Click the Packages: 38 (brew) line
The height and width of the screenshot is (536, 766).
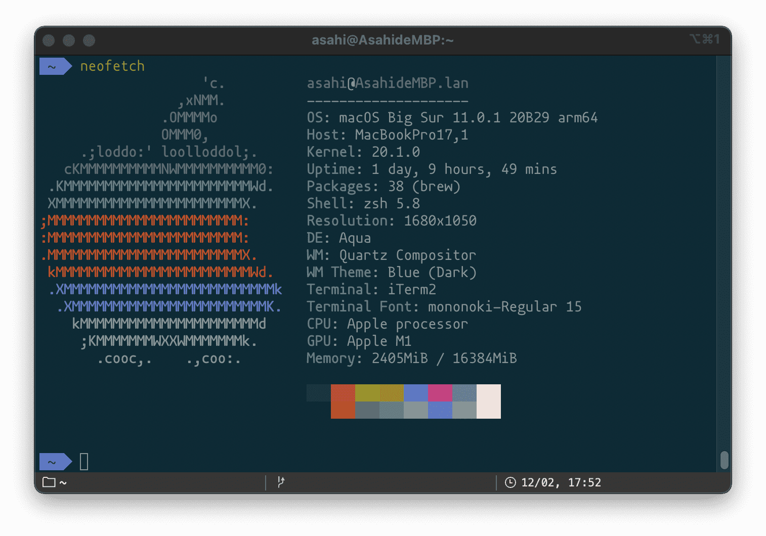click(384, 187)
